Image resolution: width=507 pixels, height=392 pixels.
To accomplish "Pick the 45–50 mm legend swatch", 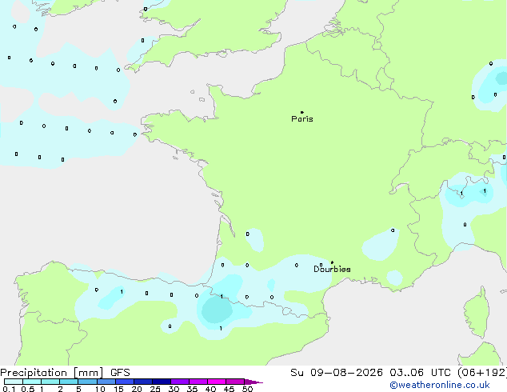I will coord(235,382).
